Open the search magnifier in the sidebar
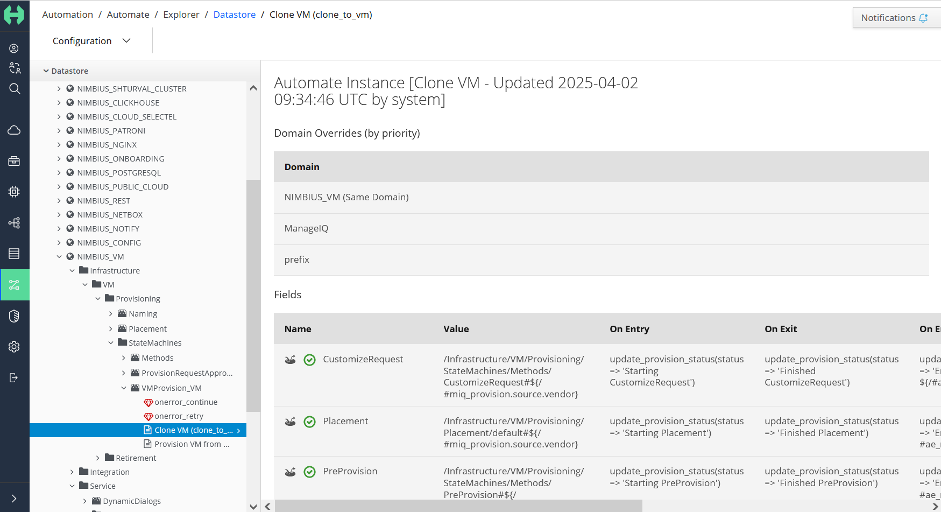 [15, 88]
